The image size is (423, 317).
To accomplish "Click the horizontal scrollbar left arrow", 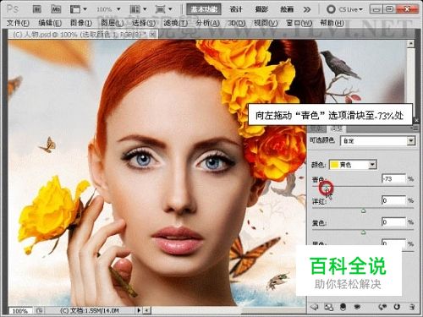I will pos(147,310).
